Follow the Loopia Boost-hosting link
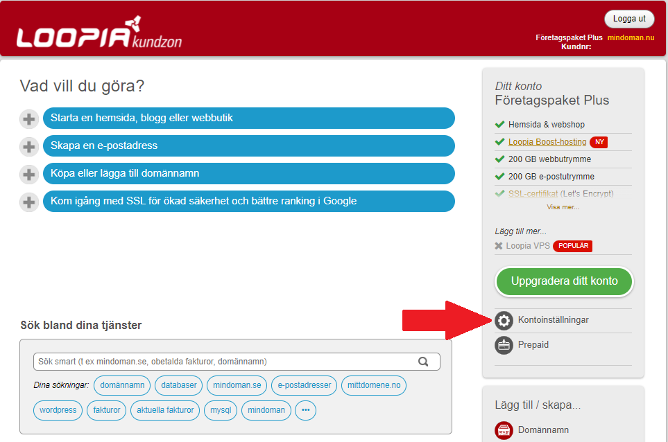Image resolution: width=668 pixels, height=442 pixels. (547, 141)
